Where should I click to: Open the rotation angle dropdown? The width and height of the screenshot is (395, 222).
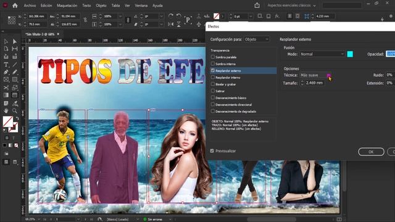point(161,16)
